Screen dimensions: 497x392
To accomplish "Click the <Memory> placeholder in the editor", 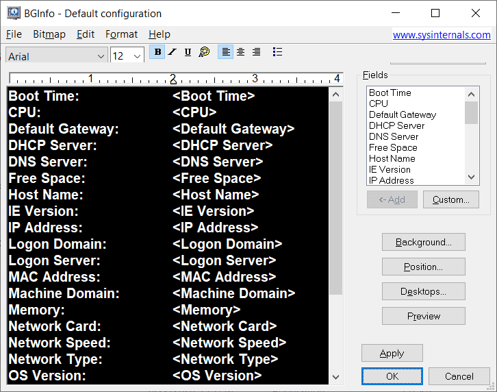I will (206, 310).
